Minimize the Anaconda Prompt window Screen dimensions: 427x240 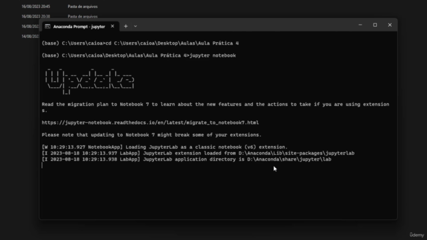(360, 25)
